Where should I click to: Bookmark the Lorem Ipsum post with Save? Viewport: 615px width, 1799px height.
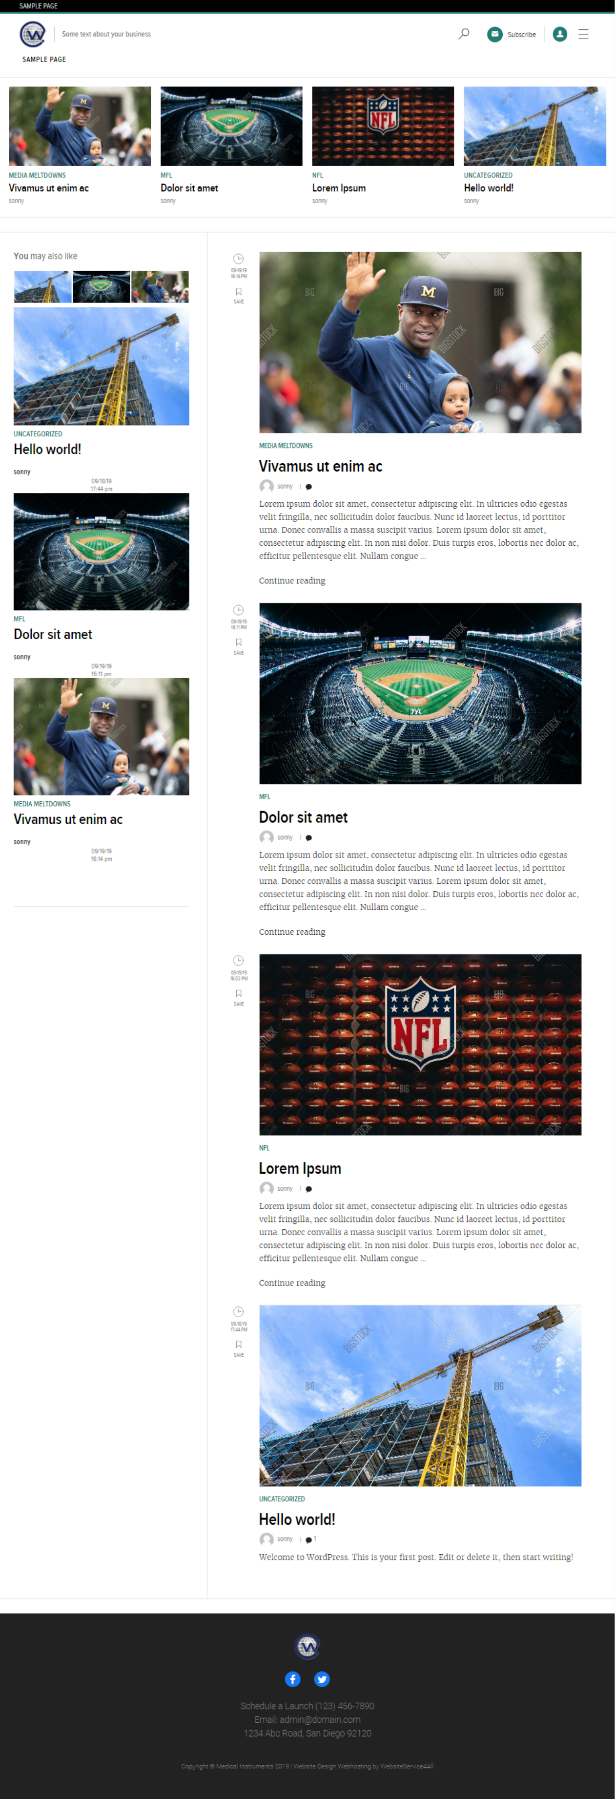point(239,996)
